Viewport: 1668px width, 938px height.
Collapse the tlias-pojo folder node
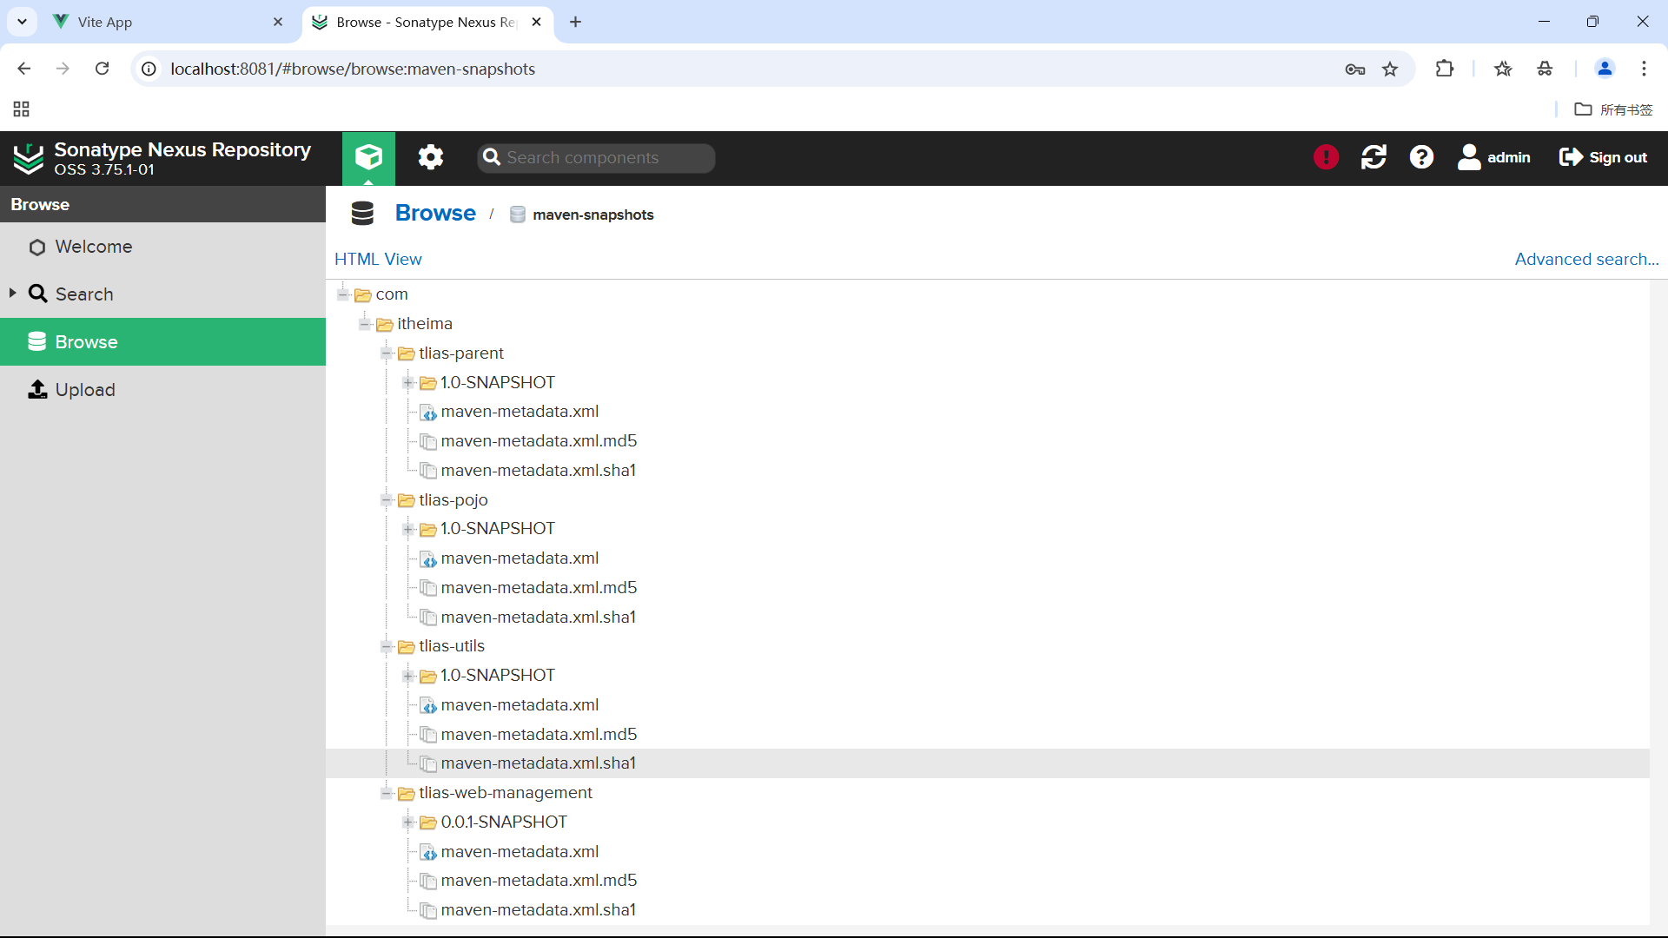tap(387, 500)
